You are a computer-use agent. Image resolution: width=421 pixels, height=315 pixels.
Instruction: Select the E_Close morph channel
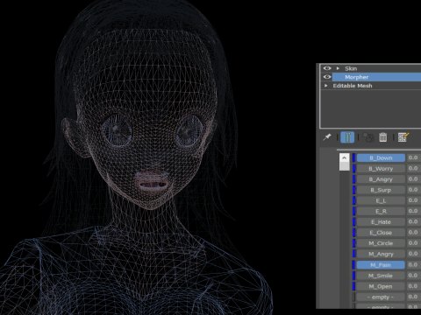point(381,233)
